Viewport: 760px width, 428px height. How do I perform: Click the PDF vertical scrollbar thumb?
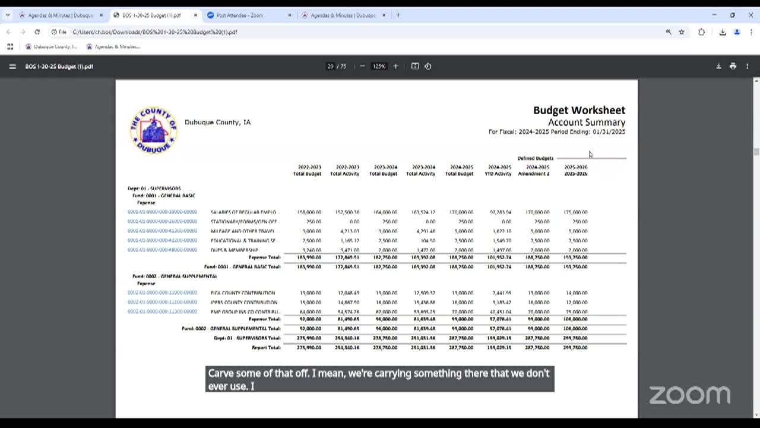(756, 152)
